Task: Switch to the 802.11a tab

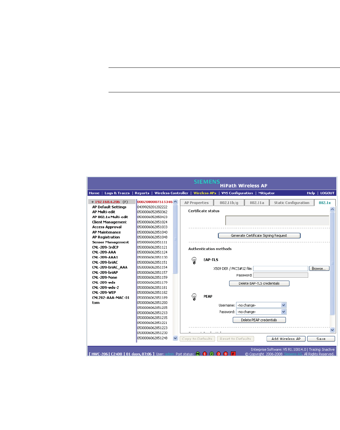Action: 257,203
